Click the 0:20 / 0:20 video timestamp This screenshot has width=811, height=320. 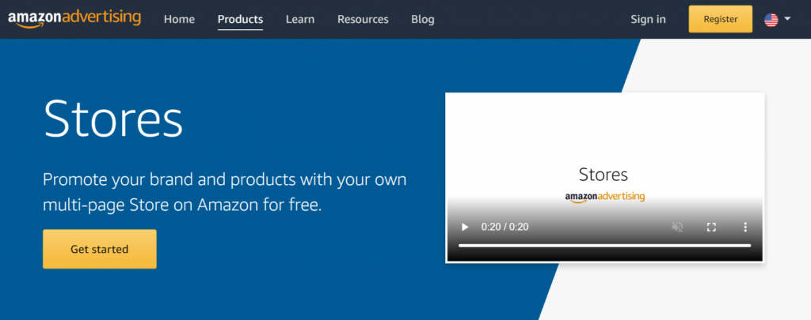coord(504,227)
